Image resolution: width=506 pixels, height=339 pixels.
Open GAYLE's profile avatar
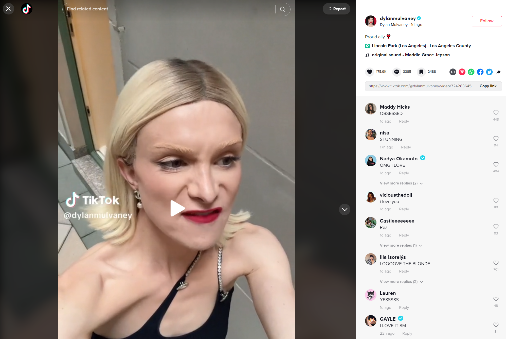371,321
